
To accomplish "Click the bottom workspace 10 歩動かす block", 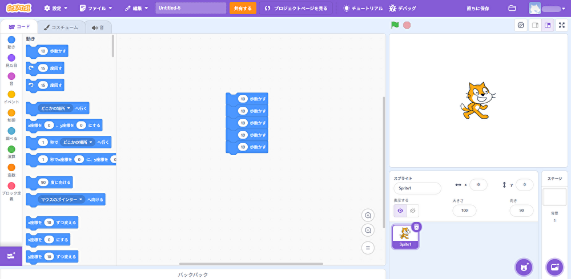I will [x=247, y=147].
